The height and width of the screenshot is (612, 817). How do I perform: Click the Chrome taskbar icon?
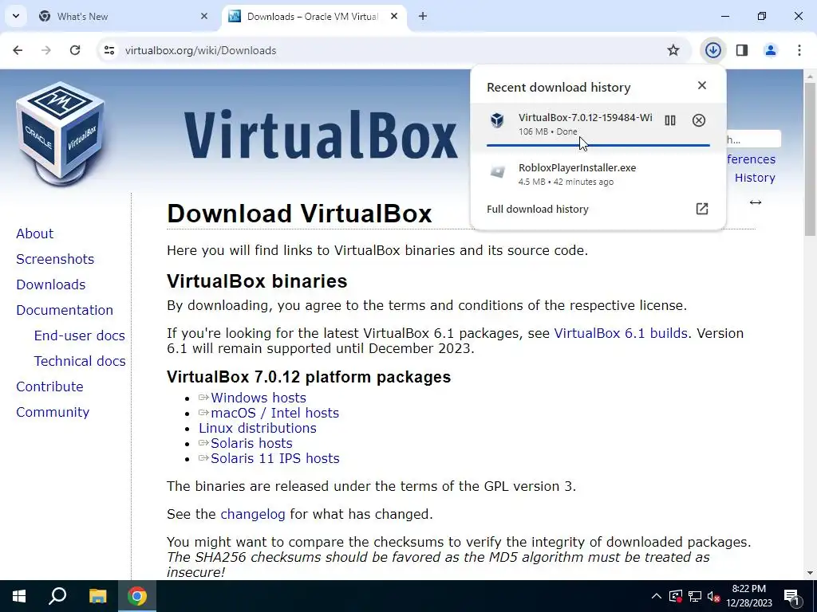pyautogui.click(x=137, y=596)
